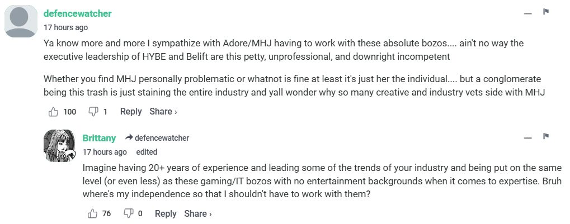
Task: Collapse Brittany's reply
Action: 527,137
